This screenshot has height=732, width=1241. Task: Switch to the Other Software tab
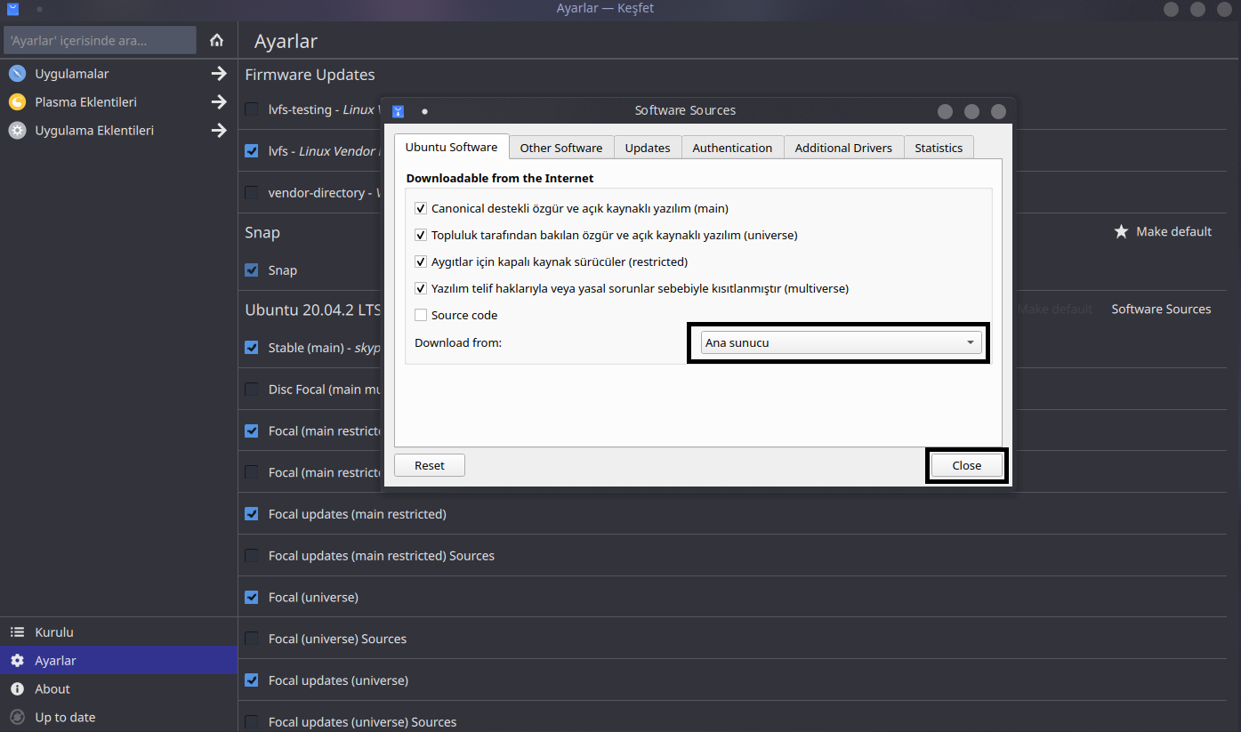coord(561,148)
